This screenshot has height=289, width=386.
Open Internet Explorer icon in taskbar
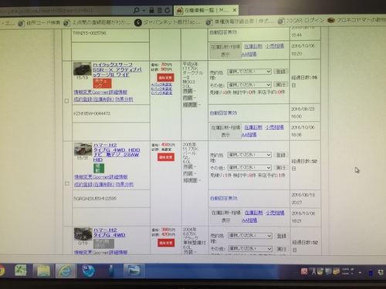[x=66, y=271]
